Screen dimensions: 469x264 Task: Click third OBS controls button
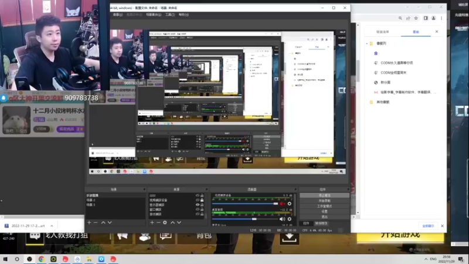[x=324, y=207]
